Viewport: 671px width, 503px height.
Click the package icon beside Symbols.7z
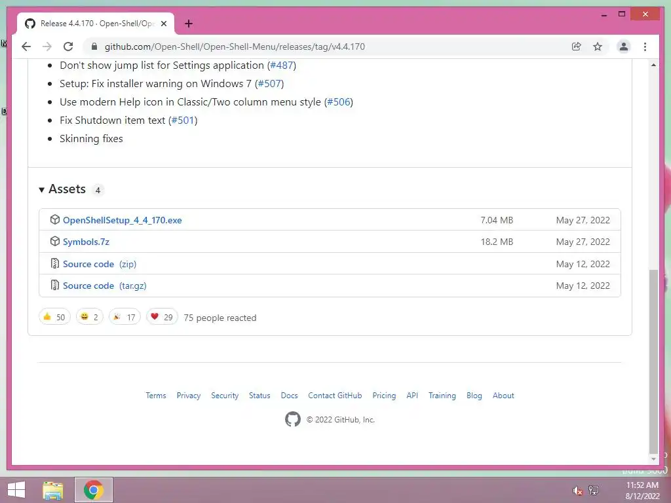point(55,241)
